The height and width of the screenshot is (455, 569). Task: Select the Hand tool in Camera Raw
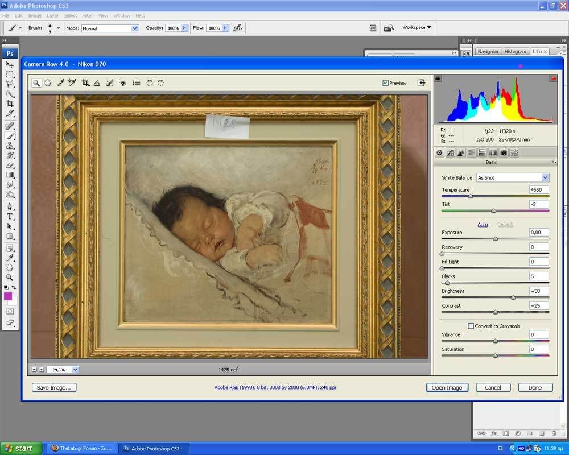48,83
